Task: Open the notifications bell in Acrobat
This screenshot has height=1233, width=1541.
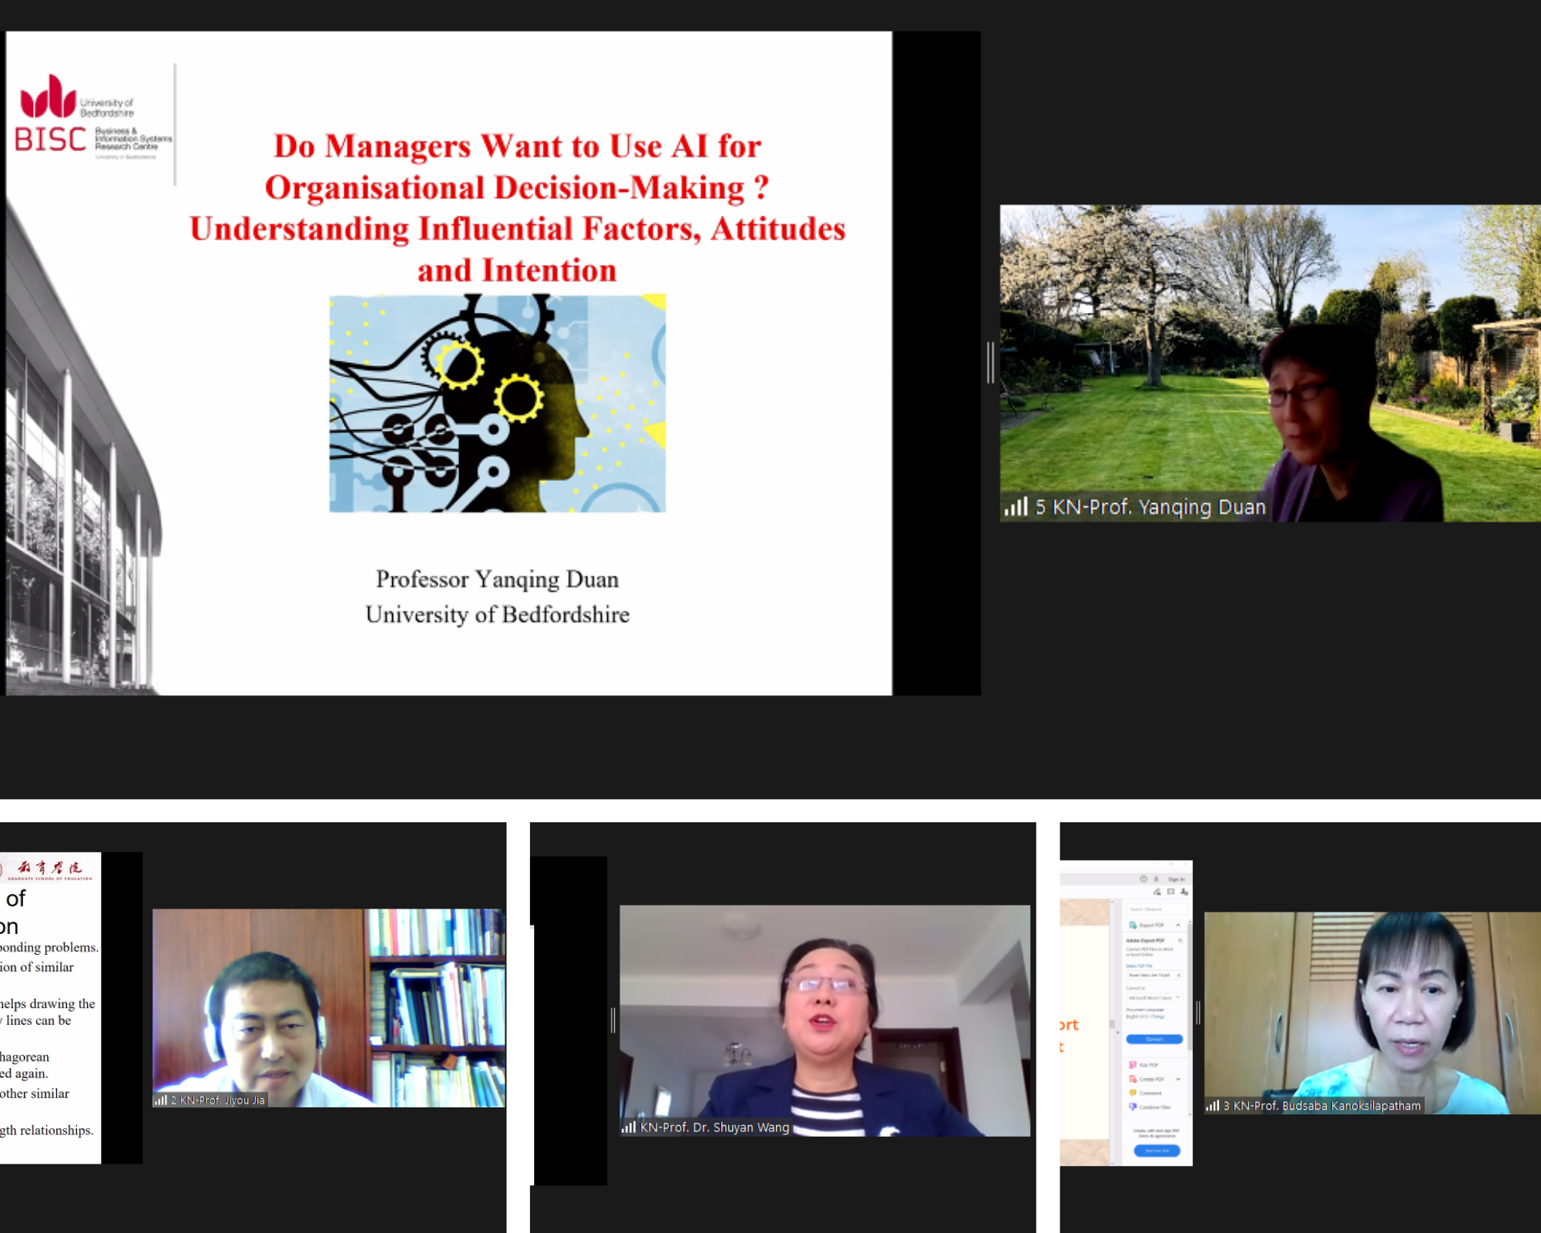Action: [x=1156, y=879]
